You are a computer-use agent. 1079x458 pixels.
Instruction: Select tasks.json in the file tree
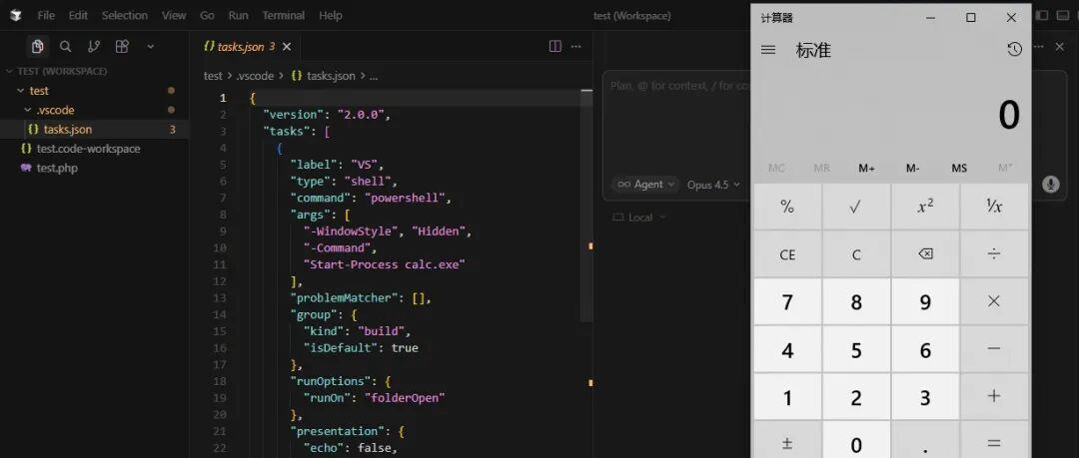click(94, 129)
